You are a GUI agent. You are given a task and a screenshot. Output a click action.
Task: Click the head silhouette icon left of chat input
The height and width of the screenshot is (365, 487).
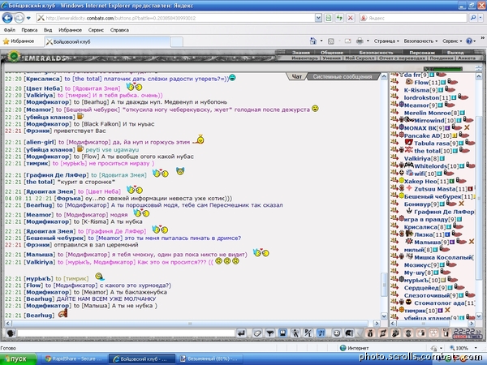pyautogui.click(x=11, y=333)
